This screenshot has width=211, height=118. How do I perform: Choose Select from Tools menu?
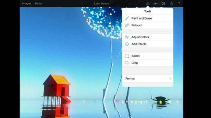(x=148, y=56)
